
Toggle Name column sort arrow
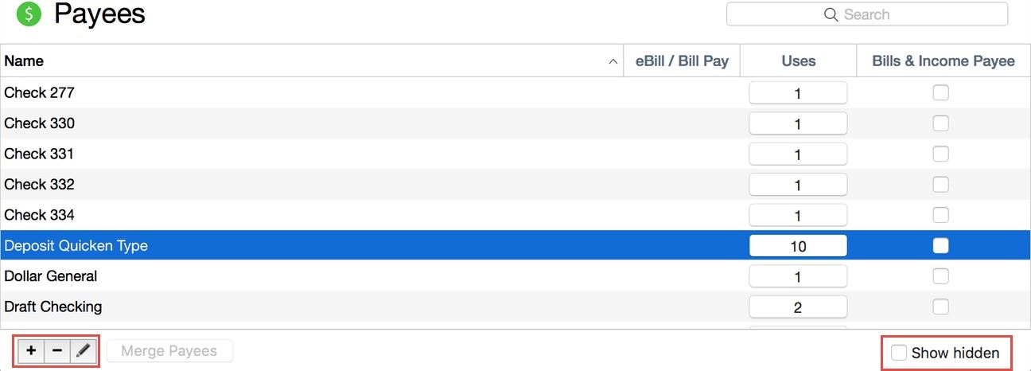(x=613, y=61)
